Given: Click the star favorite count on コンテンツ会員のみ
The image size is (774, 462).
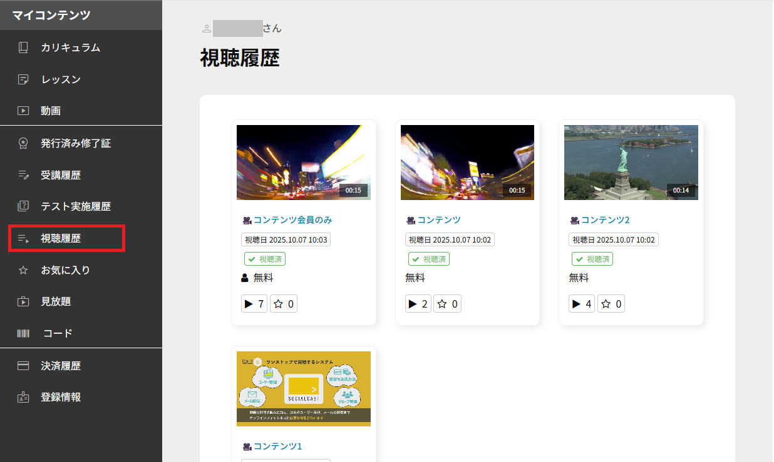Looking at the screenshot, I should click(x=284, y=304).
